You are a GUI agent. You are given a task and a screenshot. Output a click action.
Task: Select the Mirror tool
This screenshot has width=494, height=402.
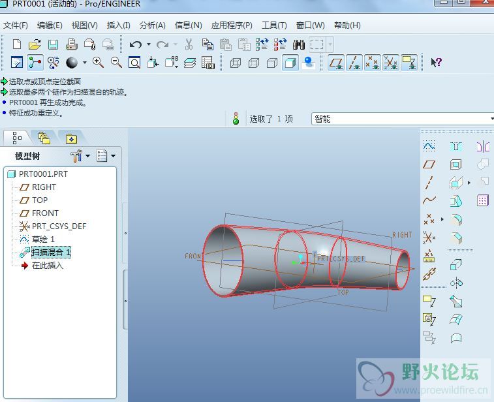click(x=483, y=146)
